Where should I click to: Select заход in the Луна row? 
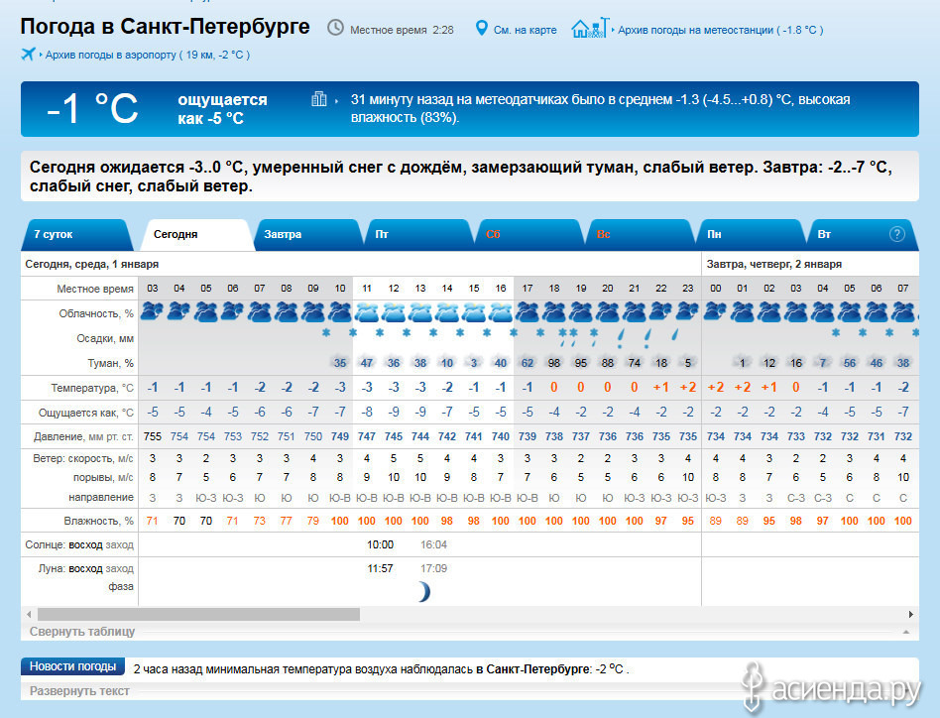[119, 568]
